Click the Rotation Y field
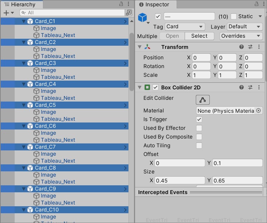This screenshot has width=267, height=223. click(x=227, y=66)
